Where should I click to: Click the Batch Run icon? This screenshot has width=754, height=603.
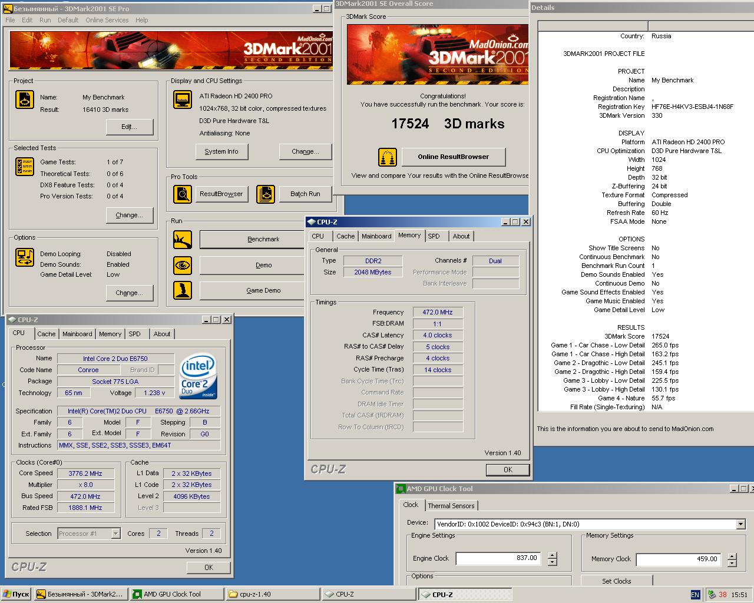(x=266, y=194)
